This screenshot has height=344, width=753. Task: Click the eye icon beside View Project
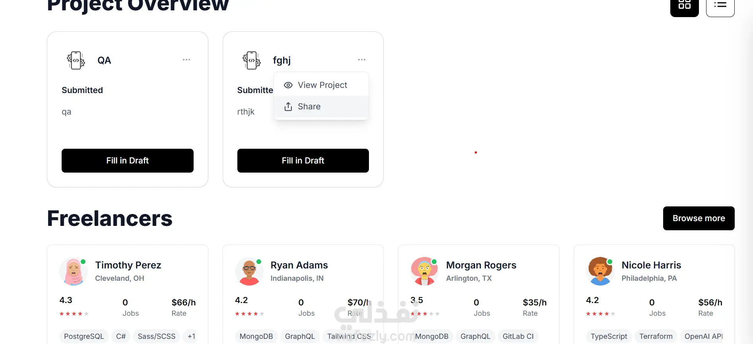[288, 85]
